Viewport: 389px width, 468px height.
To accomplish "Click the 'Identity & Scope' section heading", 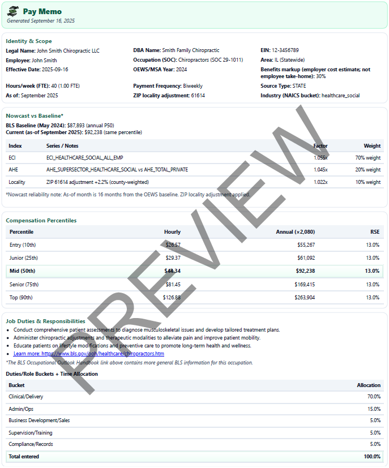I will click(29, 41).
